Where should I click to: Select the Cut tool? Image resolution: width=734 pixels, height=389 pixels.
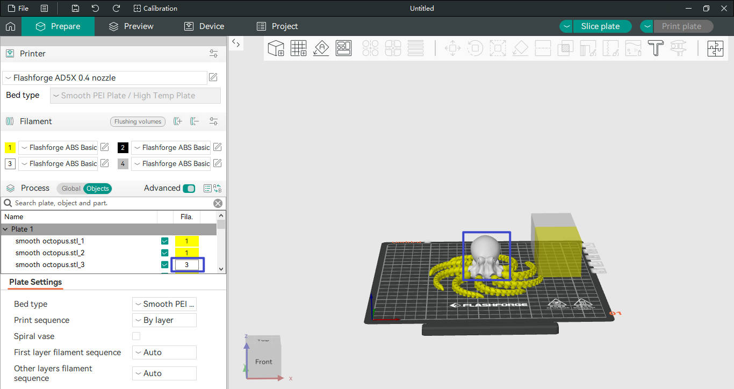(x=543, y=48)
